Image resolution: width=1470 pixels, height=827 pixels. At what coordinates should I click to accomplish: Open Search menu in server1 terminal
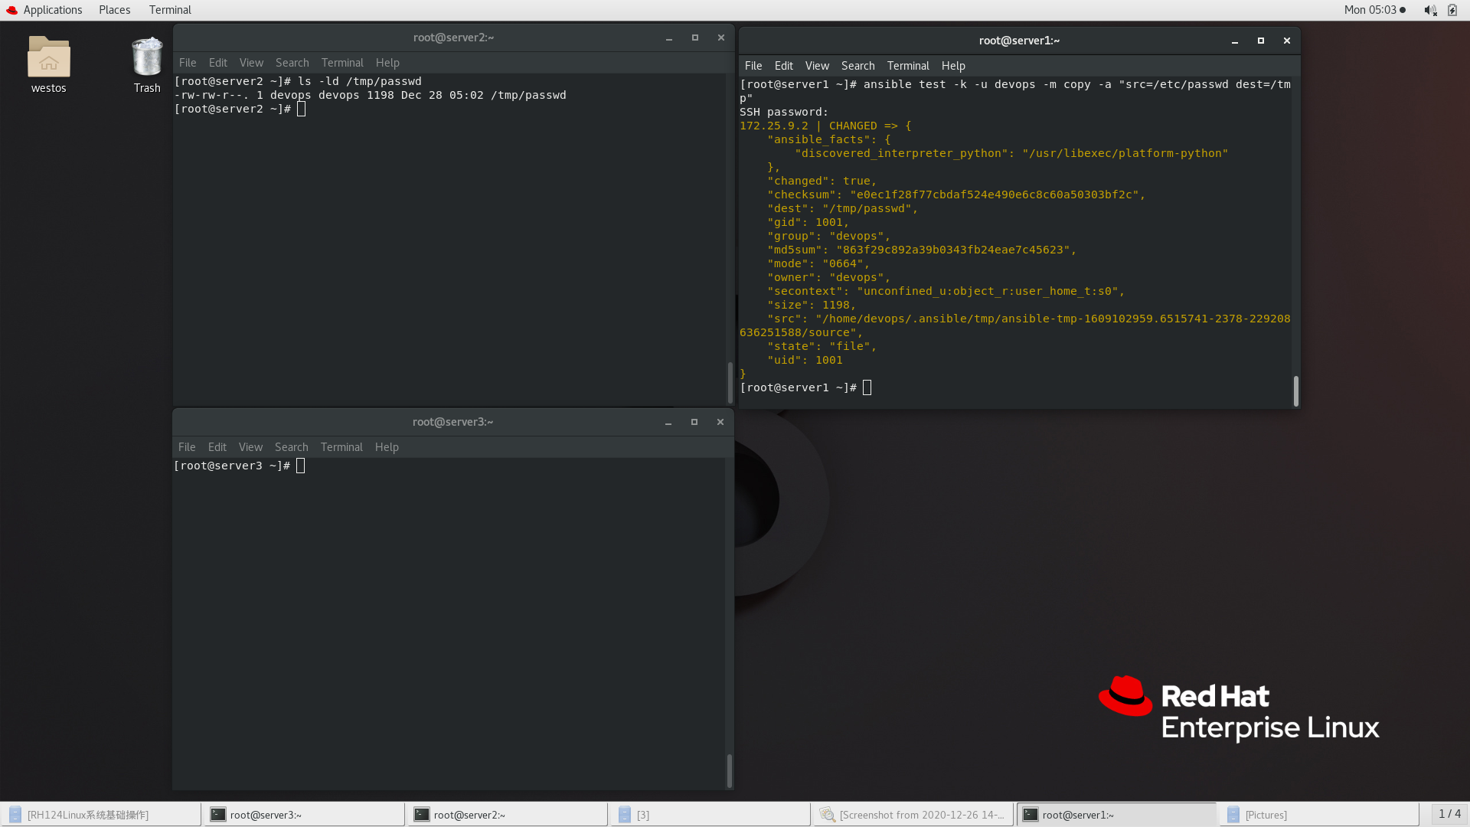tap(857, 66)
